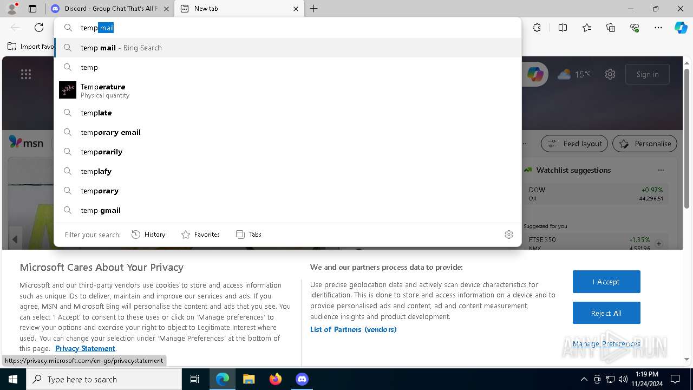Open Manage Preferences link

(606, 343)
